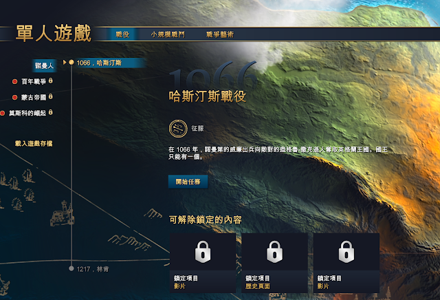The image size is (440, 300).
Task: Switch to the 戰役 tab
Action: tap(122, 34)
